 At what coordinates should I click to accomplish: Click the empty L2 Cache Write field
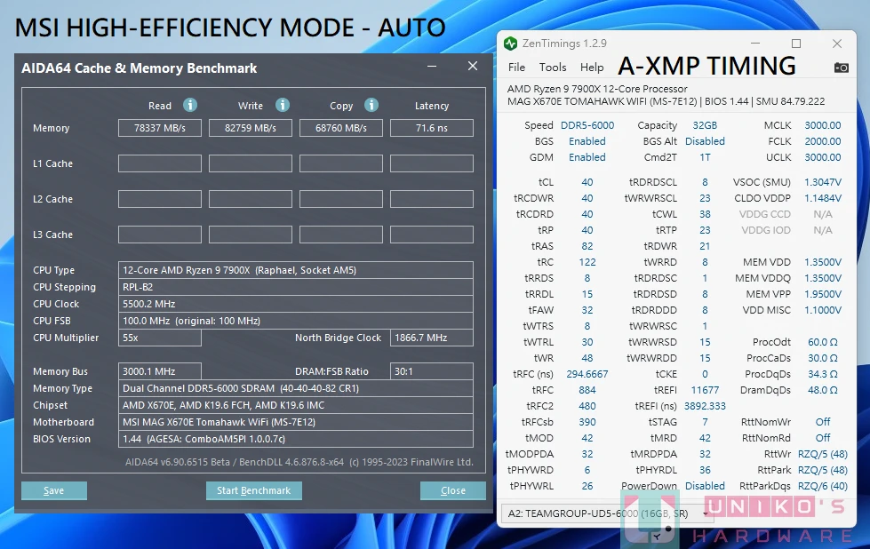(x=251, y=199)
